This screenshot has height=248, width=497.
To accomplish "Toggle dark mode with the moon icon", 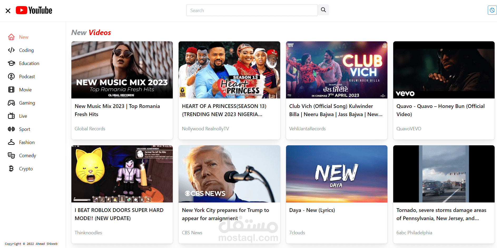I will pos(492,10).
